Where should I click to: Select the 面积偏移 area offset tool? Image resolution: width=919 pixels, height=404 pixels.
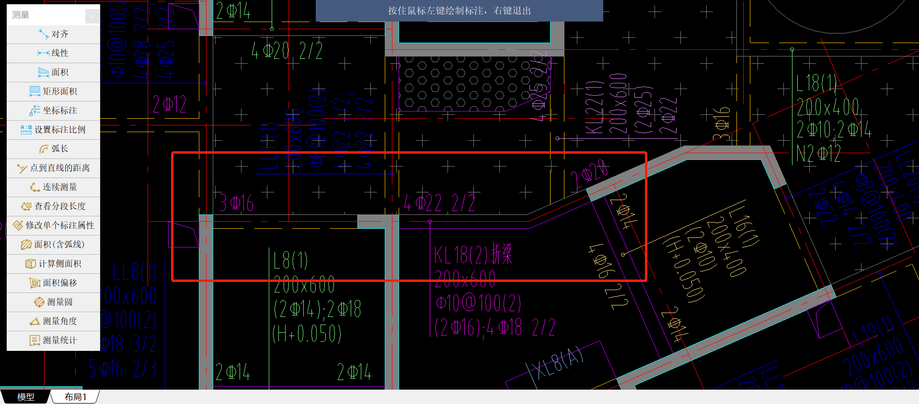click(x=53, y=283)
